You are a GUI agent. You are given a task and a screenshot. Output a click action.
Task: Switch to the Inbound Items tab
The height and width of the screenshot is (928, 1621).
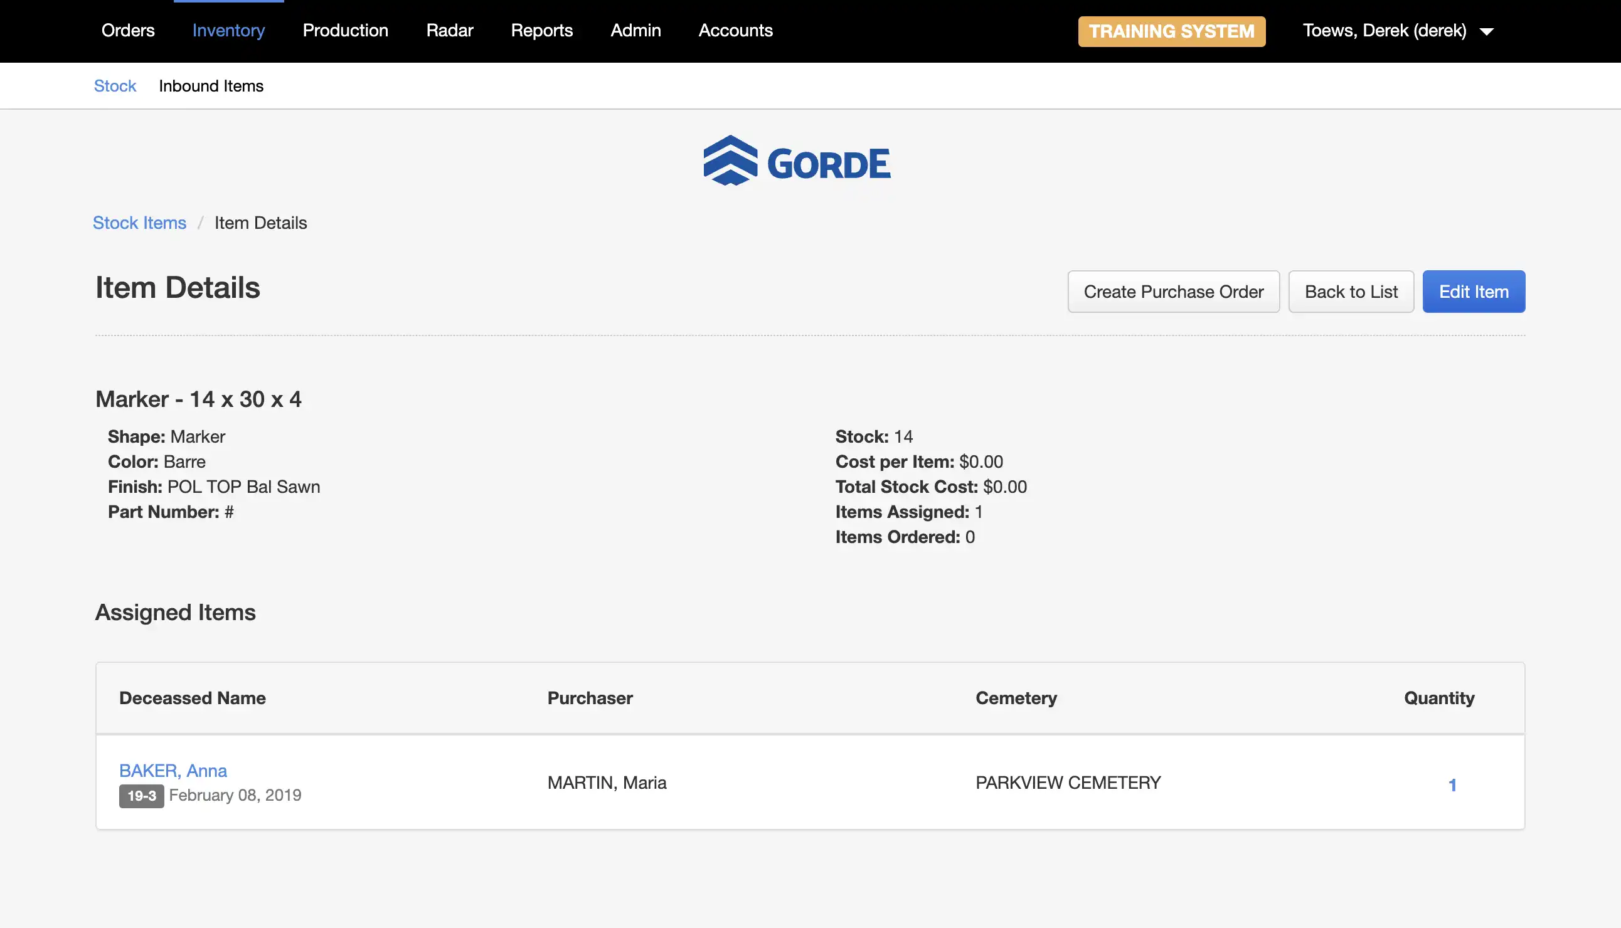pyautogui.click(x=210, y=86)
